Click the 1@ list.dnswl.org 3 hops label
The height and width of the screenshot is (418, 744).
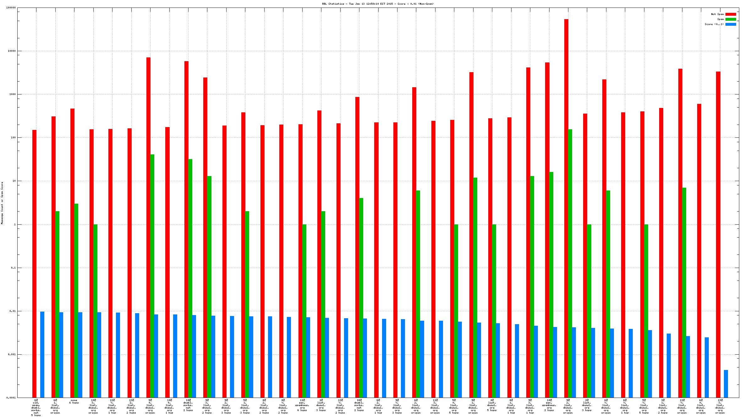(321, 405)
